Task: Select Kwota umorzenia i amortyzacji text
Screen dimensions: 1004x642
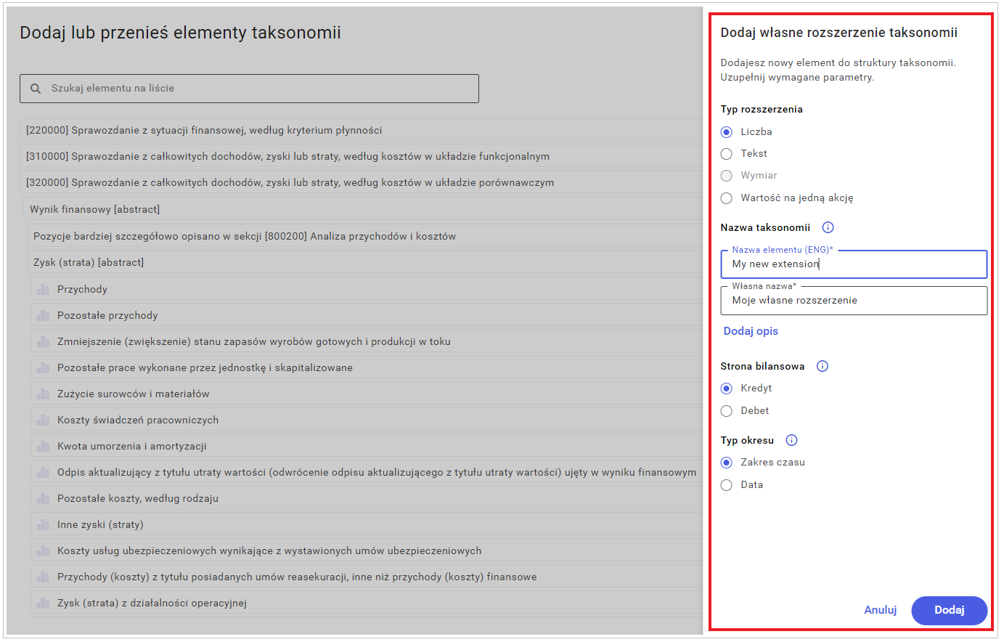Action: [132, 447]
